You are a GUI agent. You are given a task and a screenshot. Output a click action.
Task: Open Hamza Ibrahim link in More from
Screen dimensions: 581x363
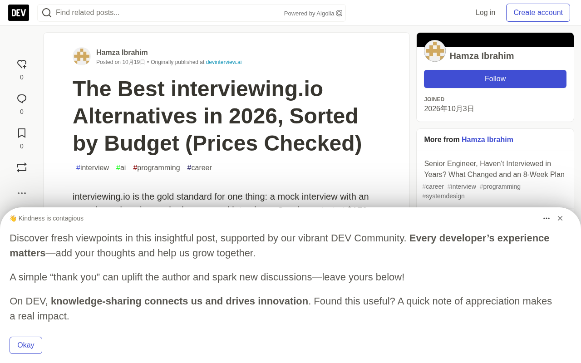[x=487, y=140]
